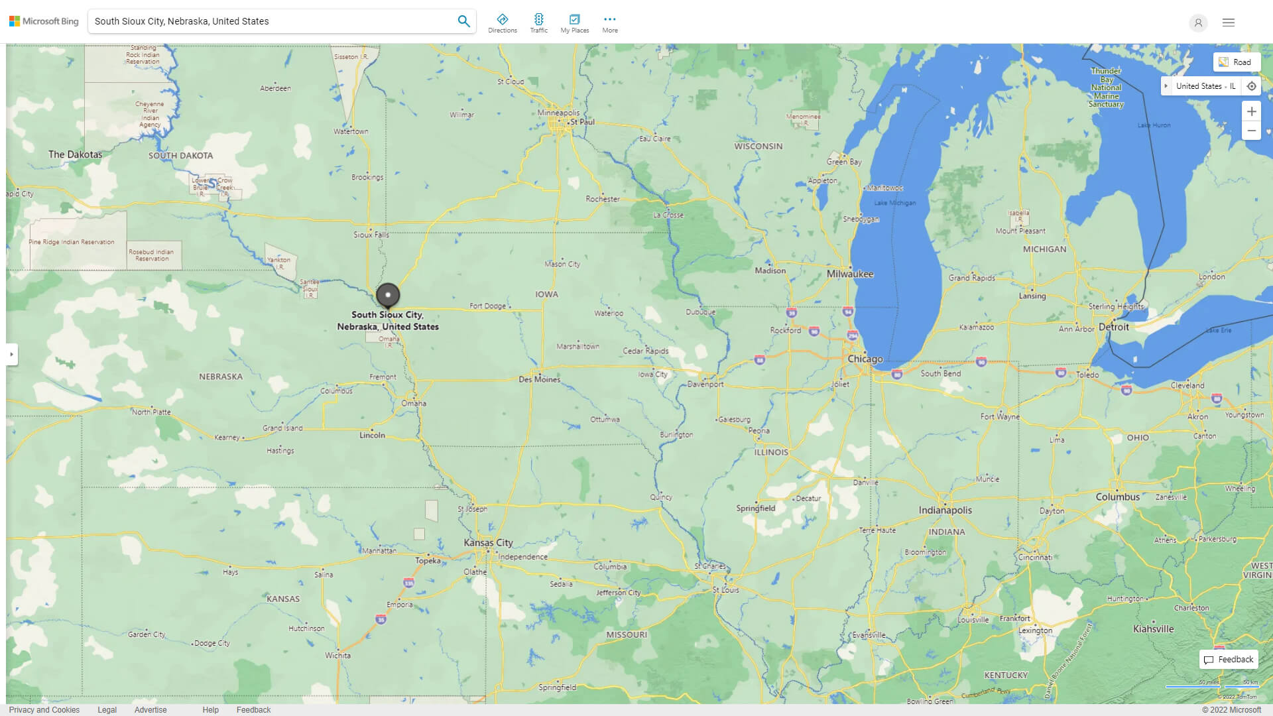Open the Legal link
The width and height of the screenshot is (1273, 716).
coord(107,709)
